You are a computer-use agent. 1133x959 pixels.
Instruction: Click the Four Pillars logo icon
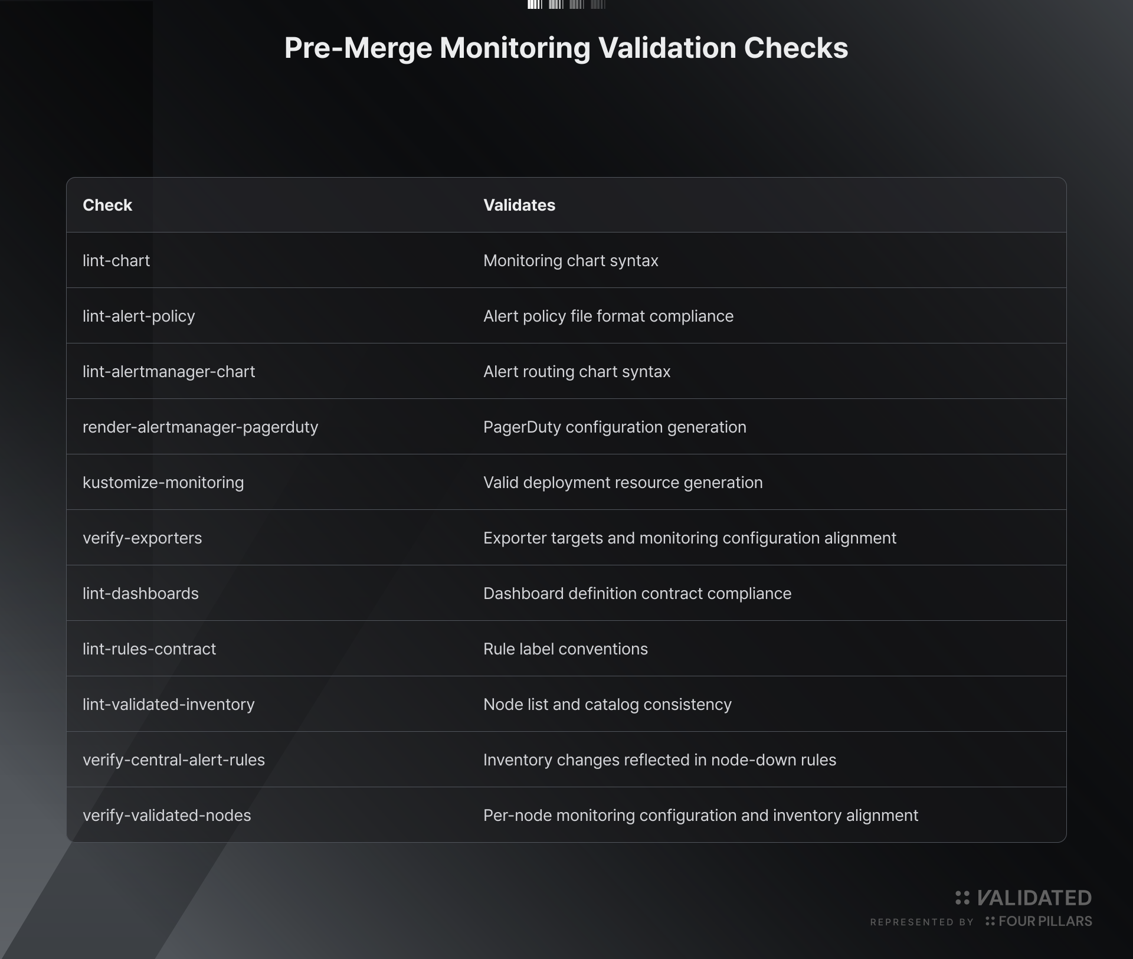990,921
